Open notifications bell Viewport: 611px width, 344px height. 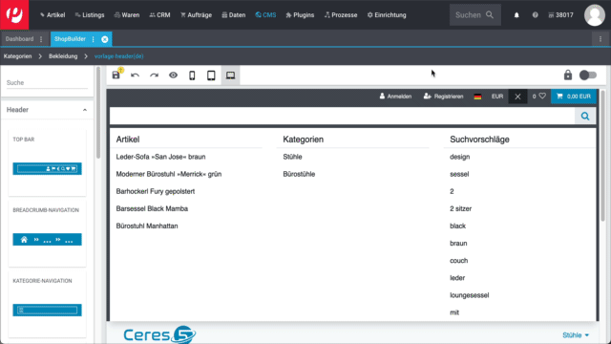click(516, 15)
